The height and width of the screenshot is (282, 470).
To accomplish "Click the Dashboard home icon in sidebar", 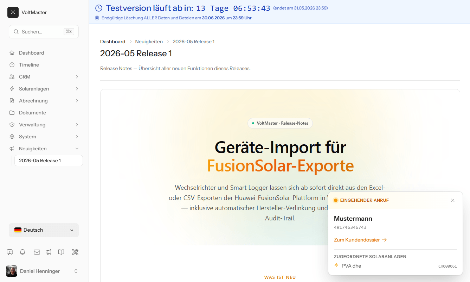I will (12, 53).
